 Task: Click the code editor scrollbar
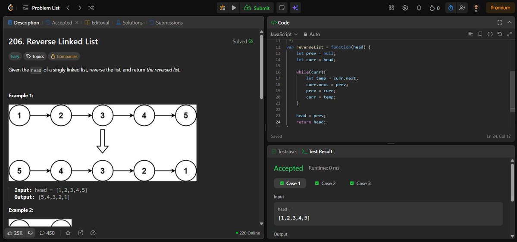(x=512, y=92)
